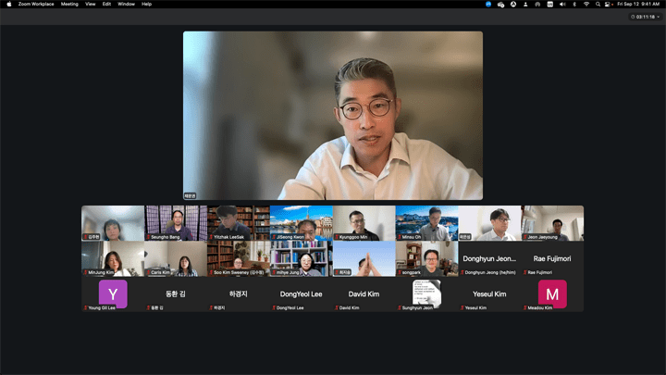Click the purple Y avatar of Young Gil Lee

click(113, 294)
